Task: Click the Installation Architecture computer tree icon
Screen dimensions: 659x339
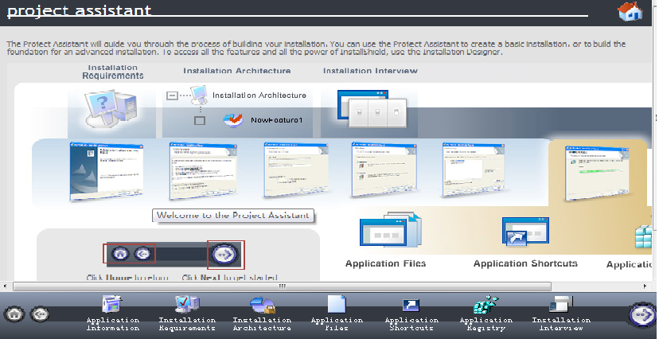Action: point(199,95)
